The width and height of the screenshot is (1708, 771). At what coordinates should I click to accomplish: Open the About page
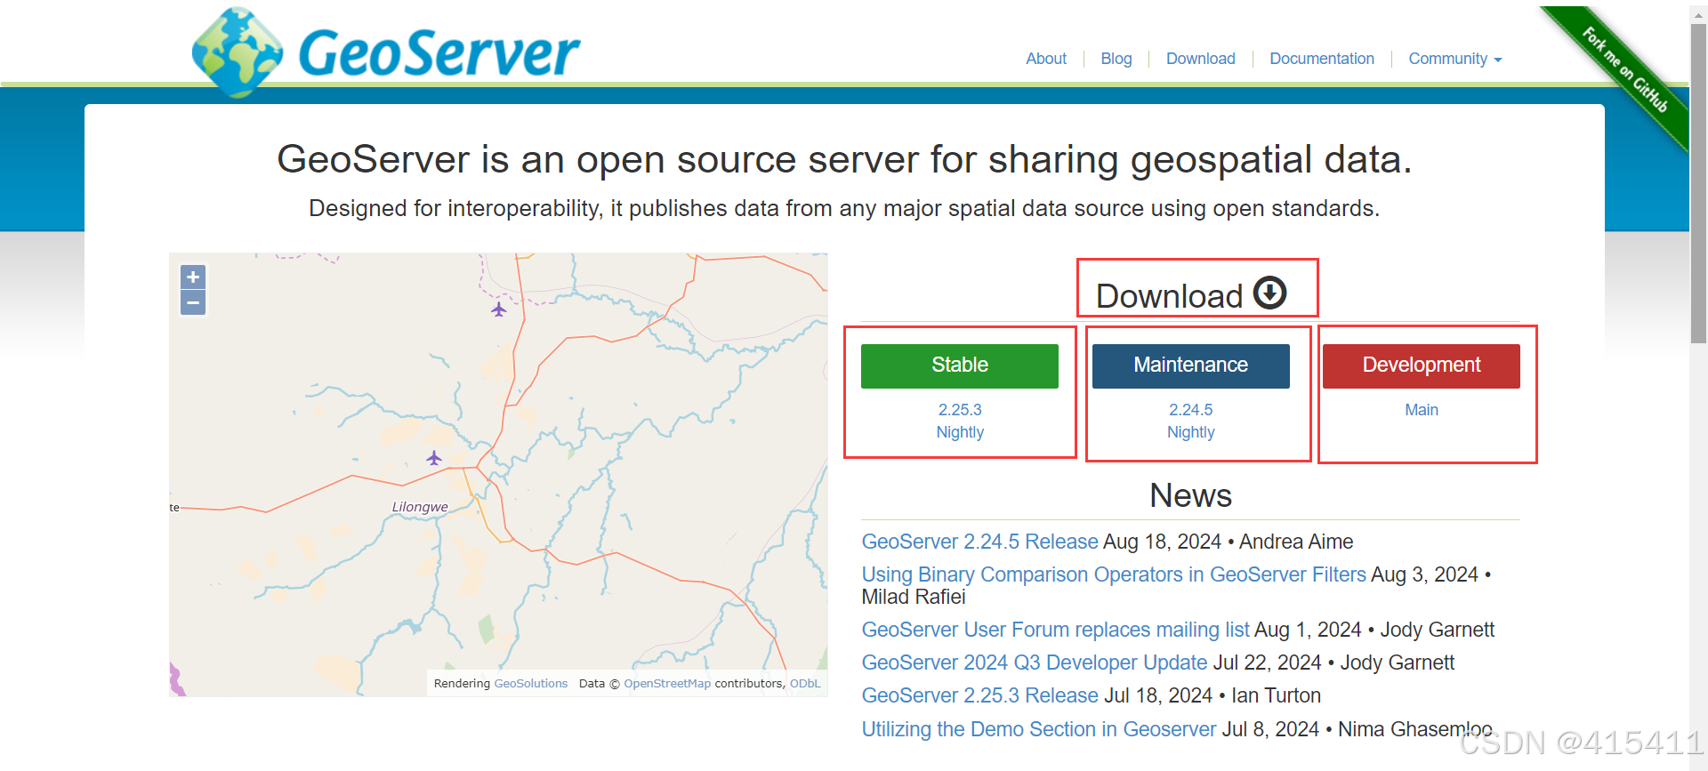(x=1046, y=59)
